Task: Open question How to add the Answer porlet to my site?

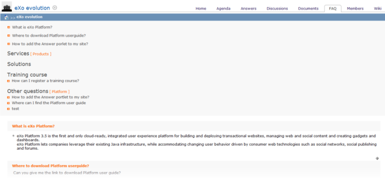Action: pos(50,44)
